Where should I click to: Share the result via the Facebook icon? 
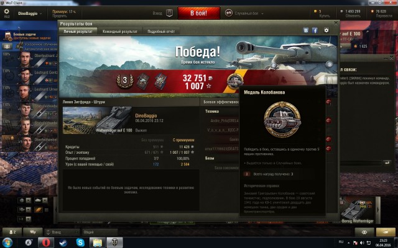point(315,30)
